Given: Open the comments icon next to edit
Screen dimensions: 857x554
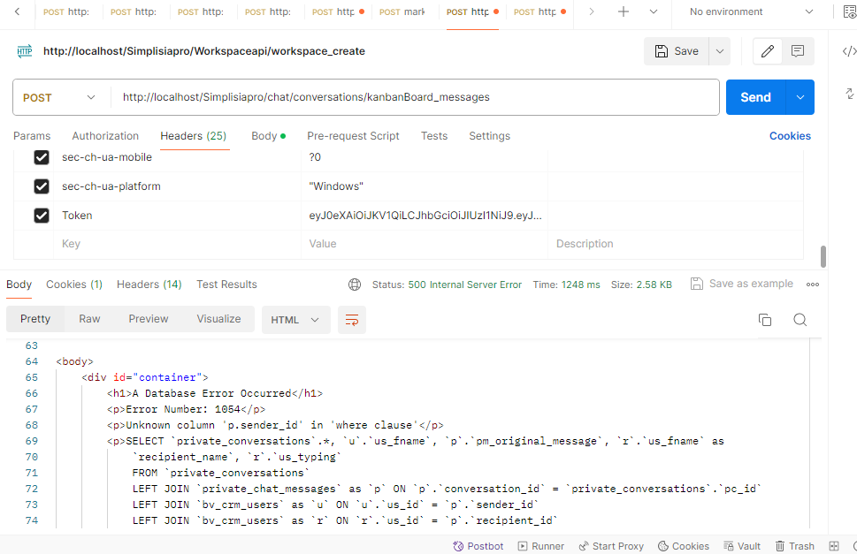Looking at the screenshot, I should [x=798, y=51].
